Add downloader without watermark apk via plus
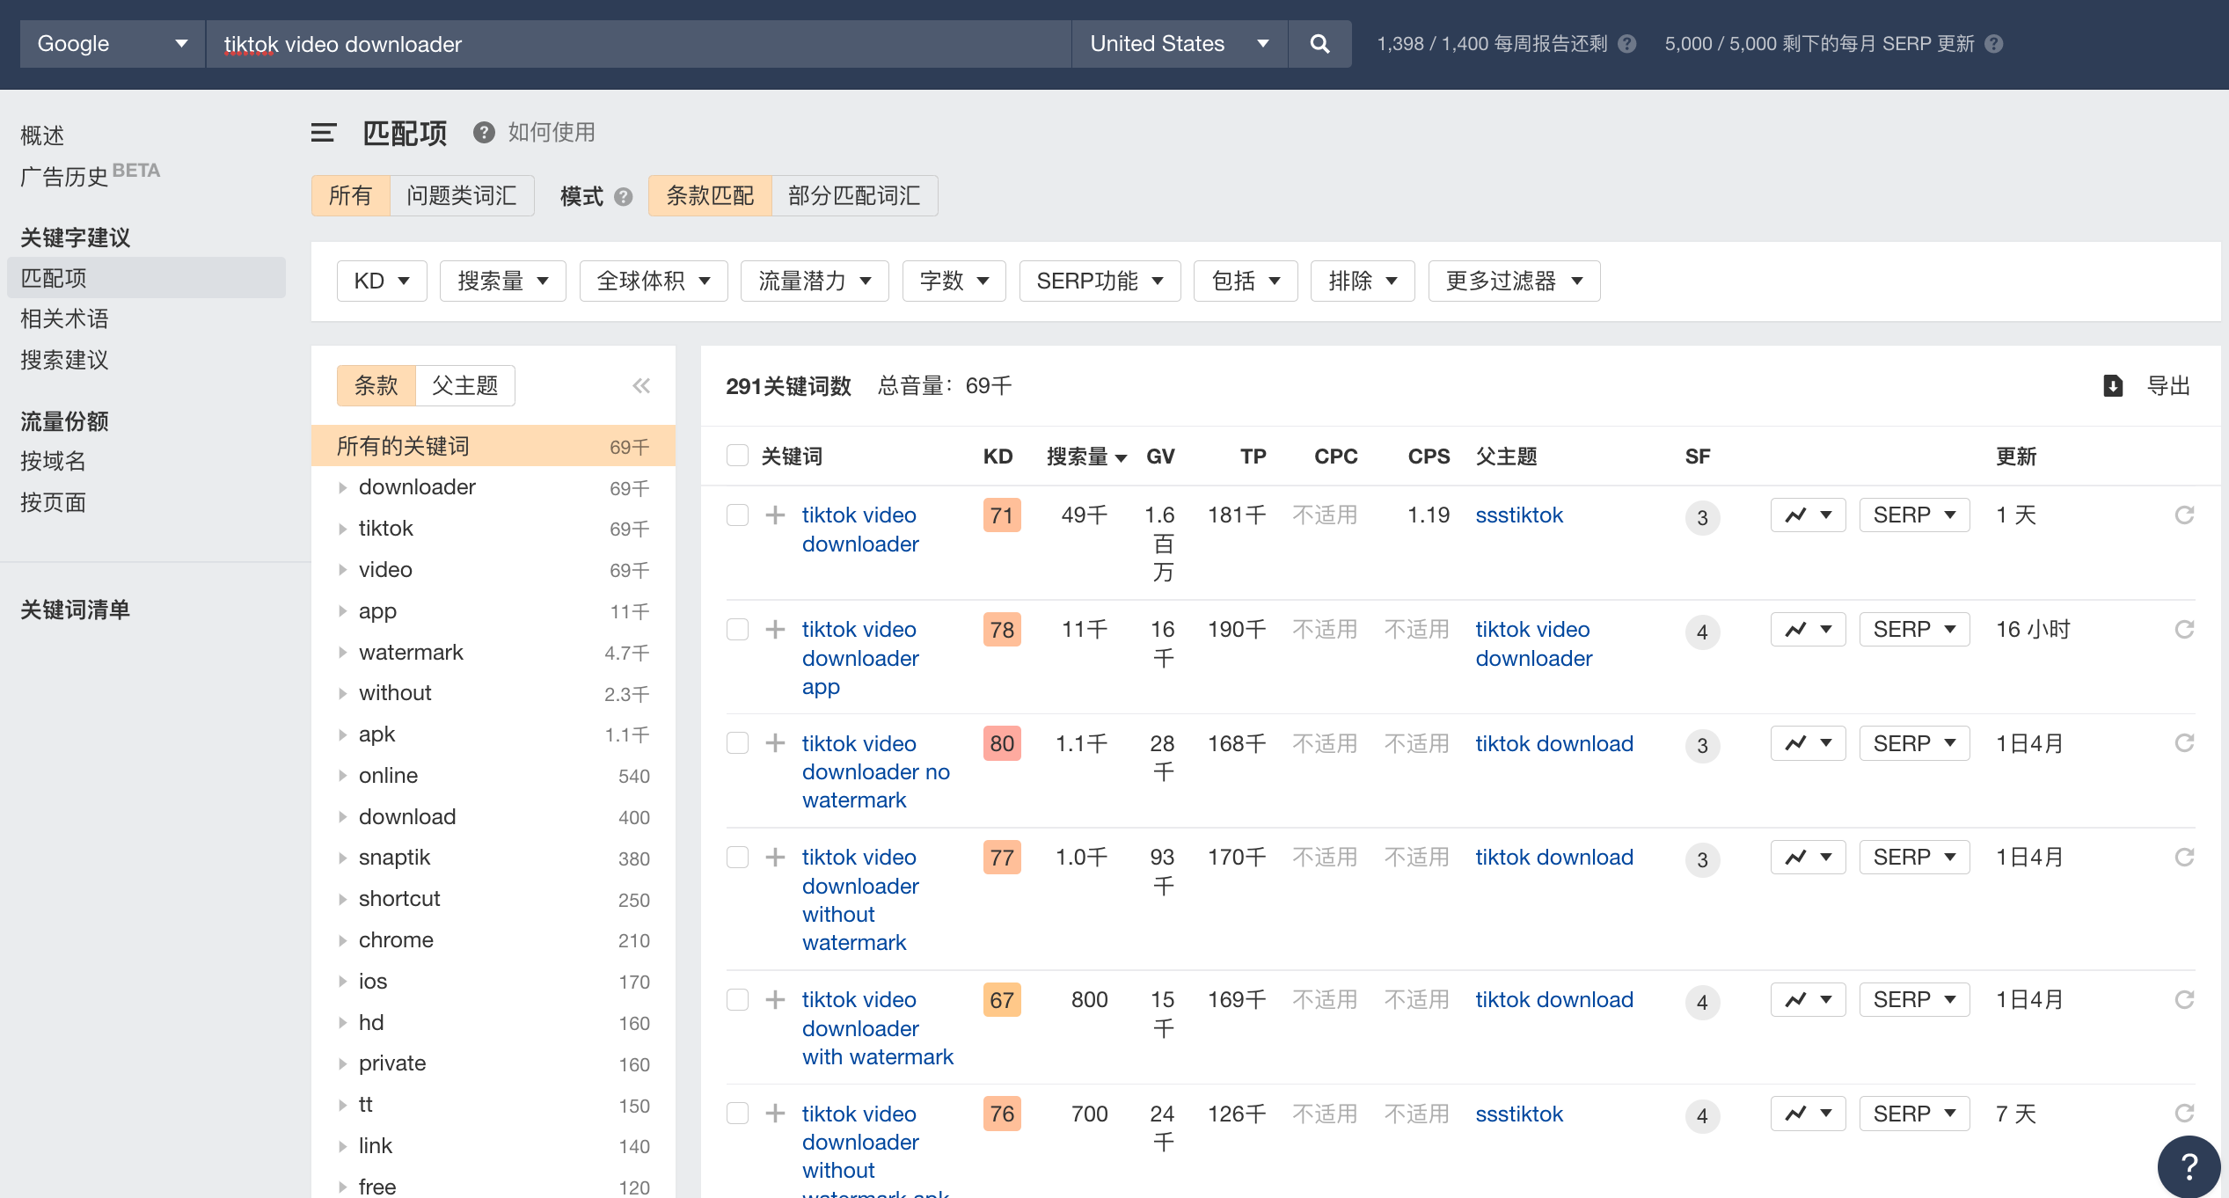This screenshot has height=1198, width=2229. (x=775, y=1114)
